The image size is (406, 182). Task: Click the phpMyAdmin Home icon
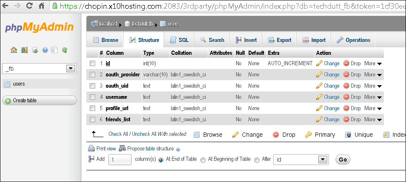13,50
